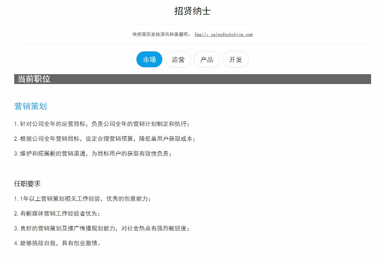Show 开发 job openings tab
The width and height of the screenshot is (384, 260).
click(x=236, y=60)
